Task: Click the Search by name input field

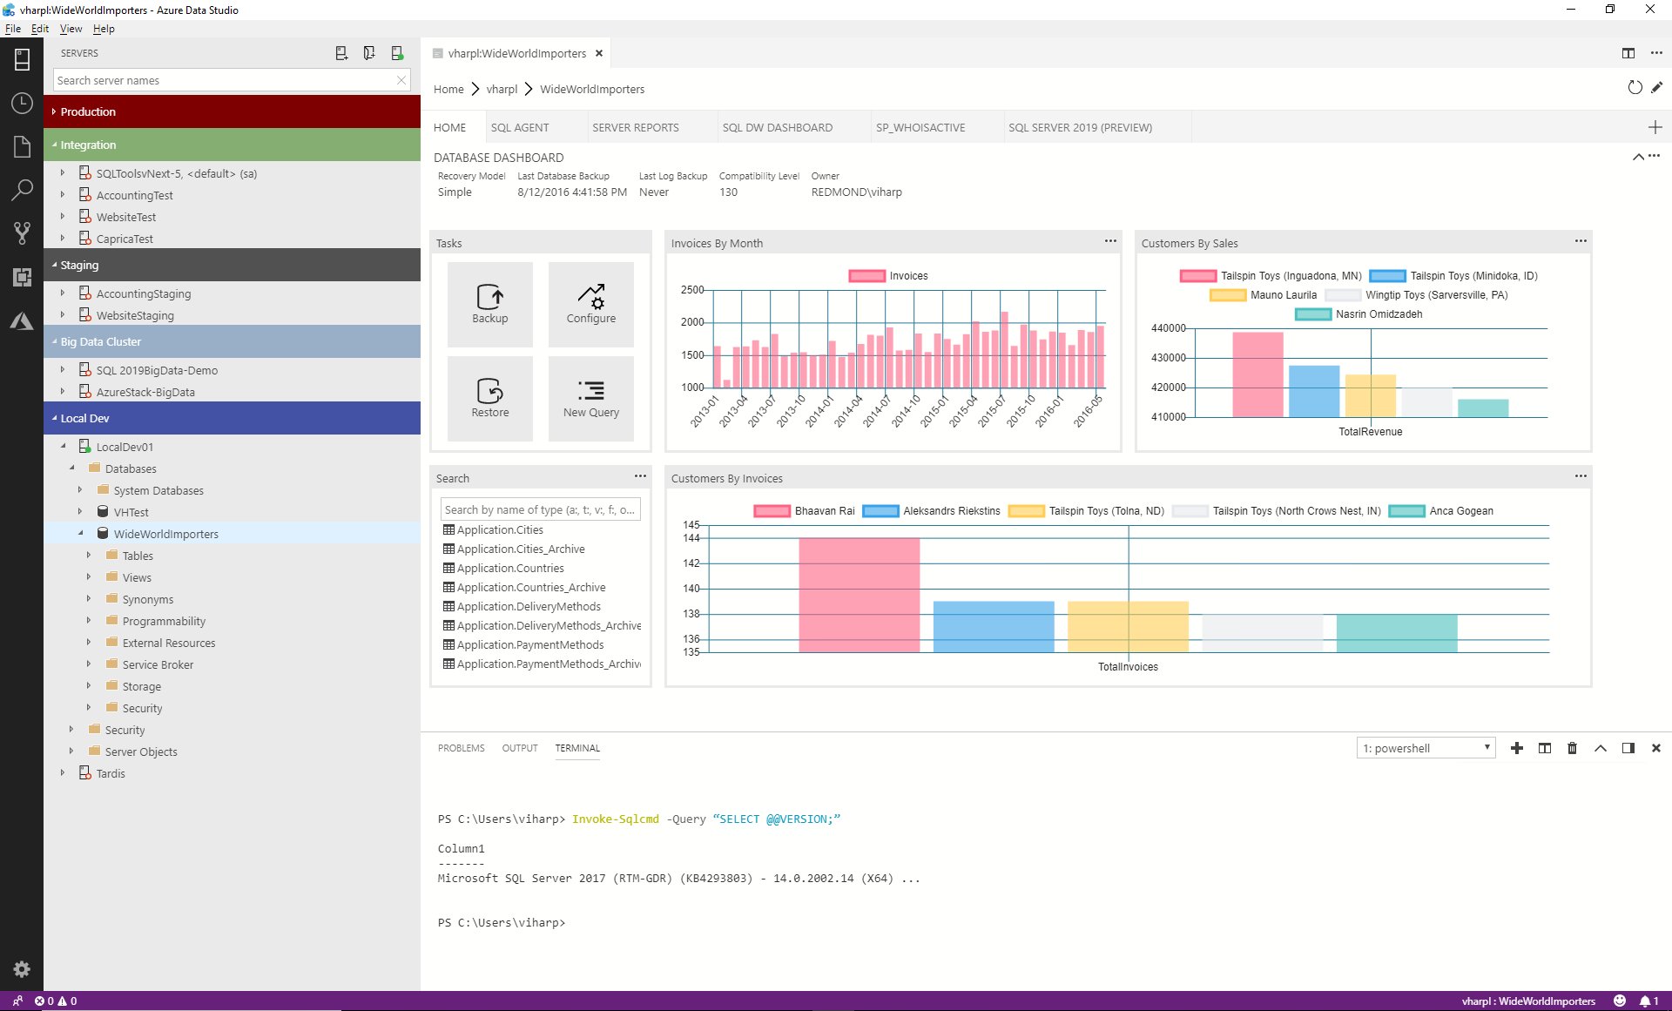Action: pyautogui.click(x=541, y=509)
